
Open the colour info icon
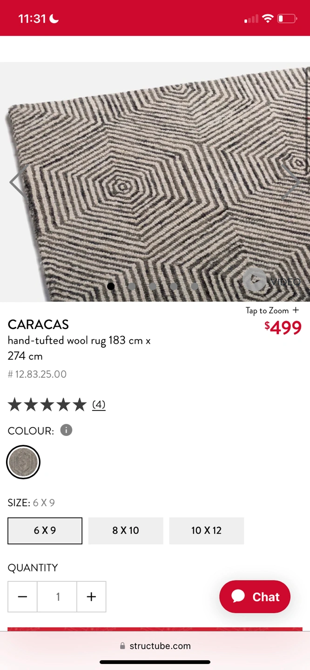point(66,430)
